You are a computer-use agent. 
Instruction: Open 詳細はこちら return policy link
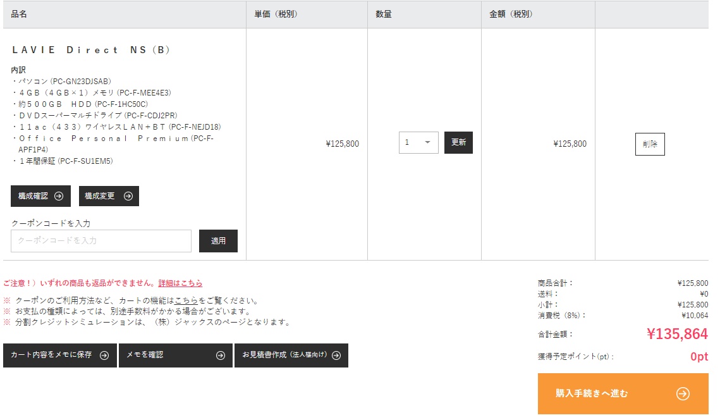point(180,283)
